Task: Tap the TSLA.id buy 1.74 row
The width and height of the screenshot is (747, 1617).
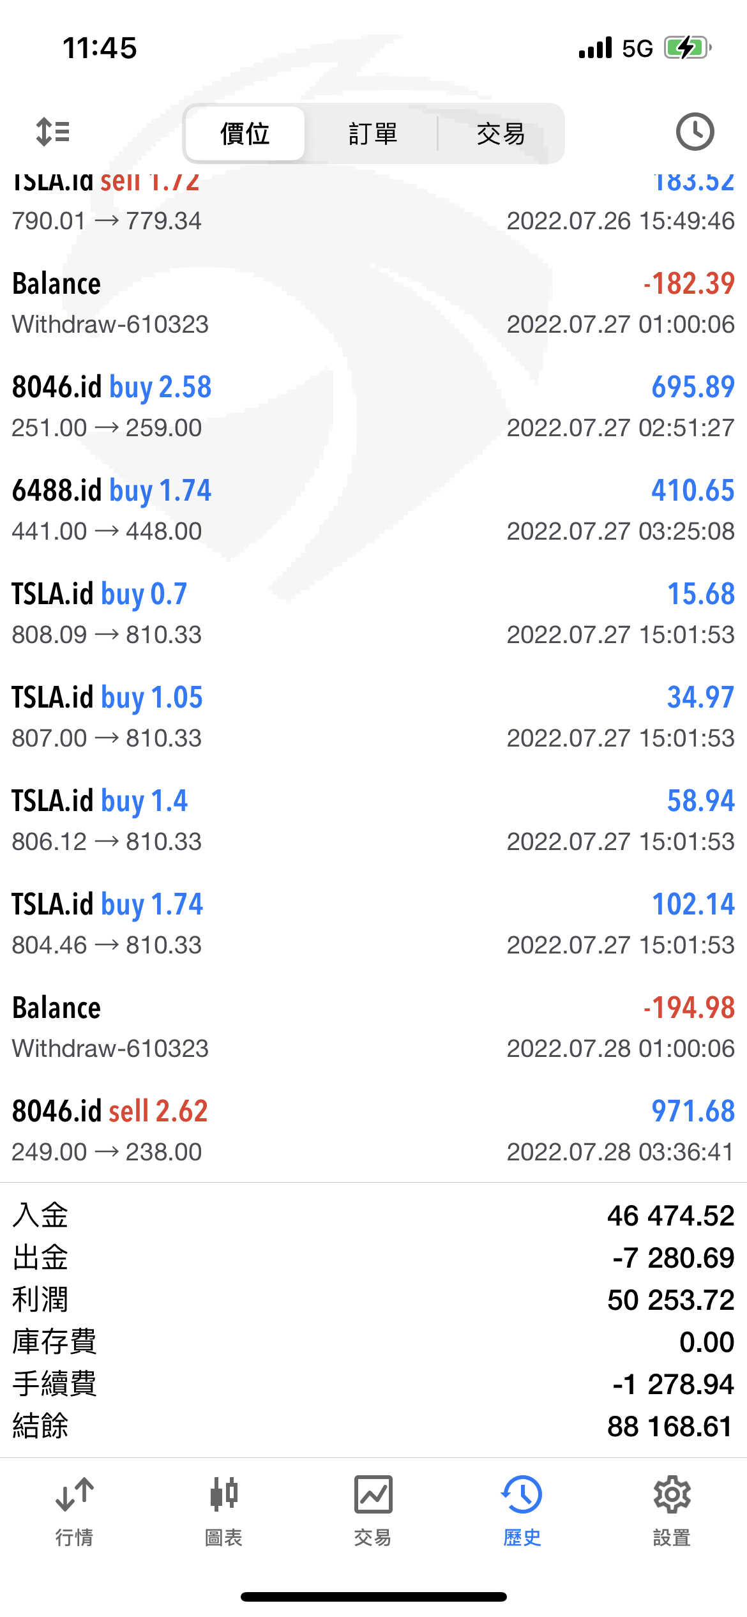Action: pyautogui.click(x=373, y=923)
